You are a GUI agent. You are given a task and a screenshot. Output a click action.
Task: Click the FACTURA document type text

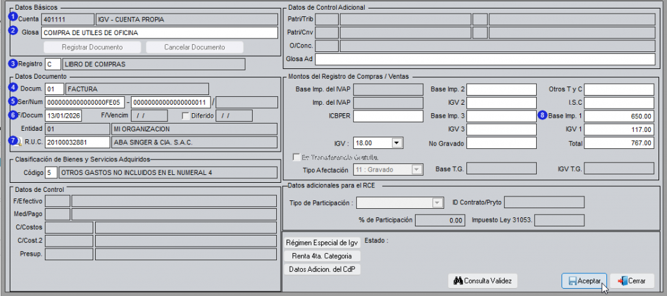83,89
